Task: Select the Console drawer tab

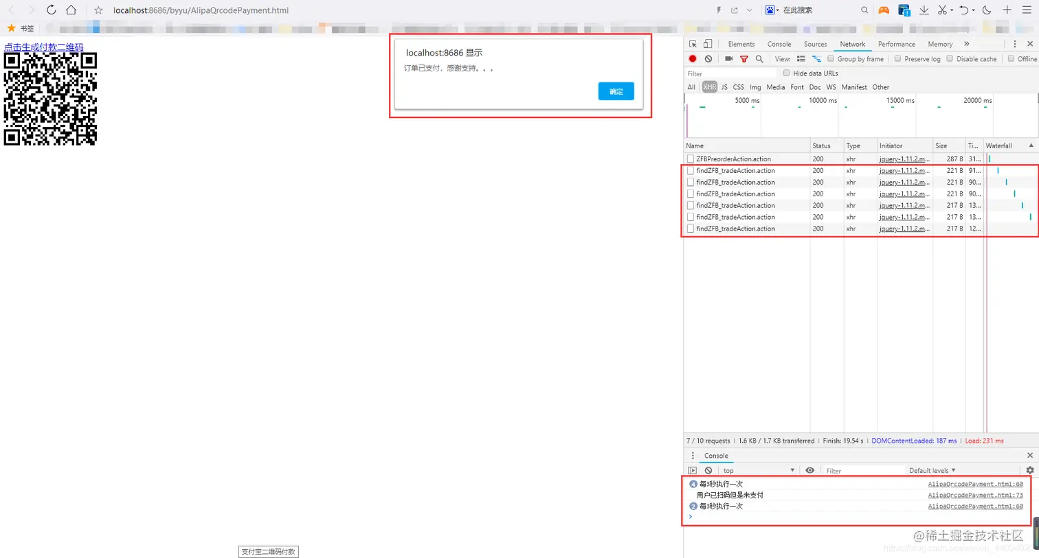Action: point(716,456)
